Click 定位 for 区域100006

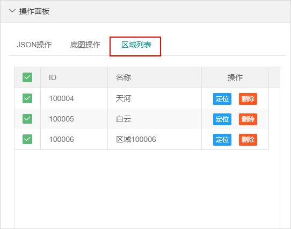pyautogui.click(x=222, y=140)
